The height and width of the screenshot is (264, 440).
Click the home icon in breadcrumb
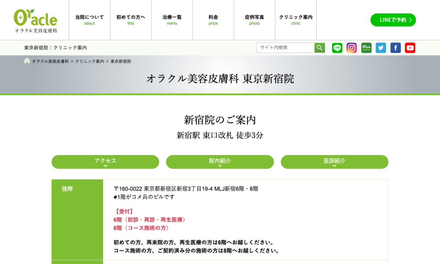(x=27, y=61)
